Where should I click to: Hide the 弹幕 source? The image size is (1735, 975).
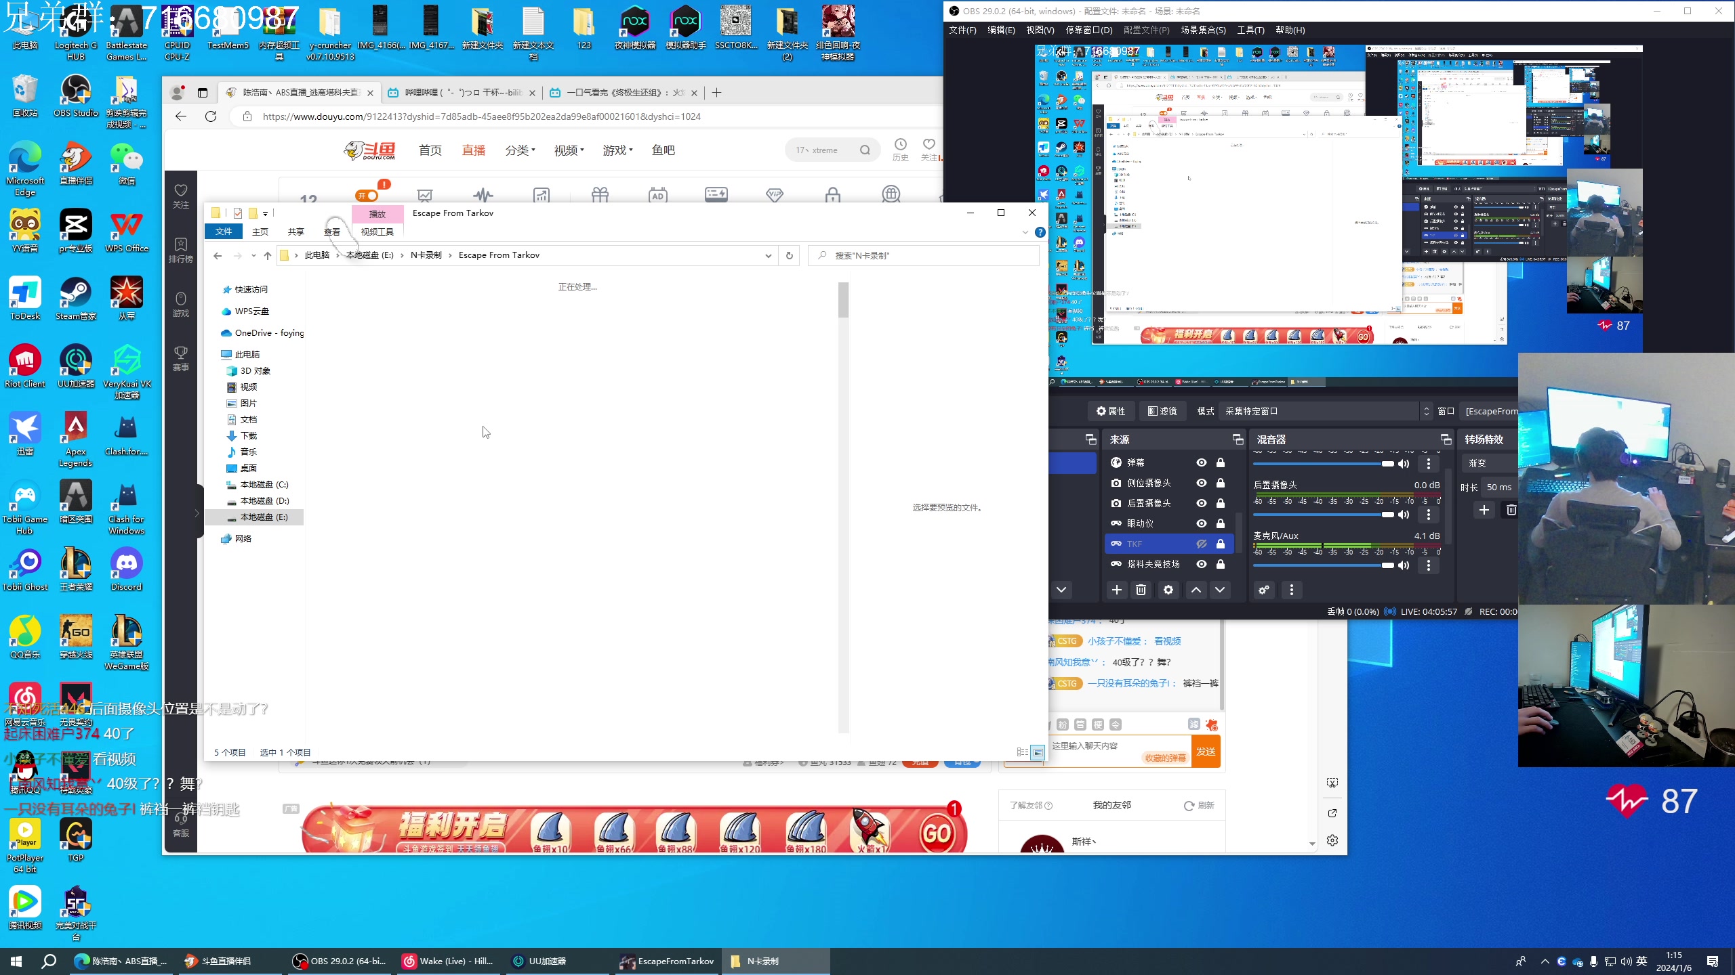point(1202,462)
